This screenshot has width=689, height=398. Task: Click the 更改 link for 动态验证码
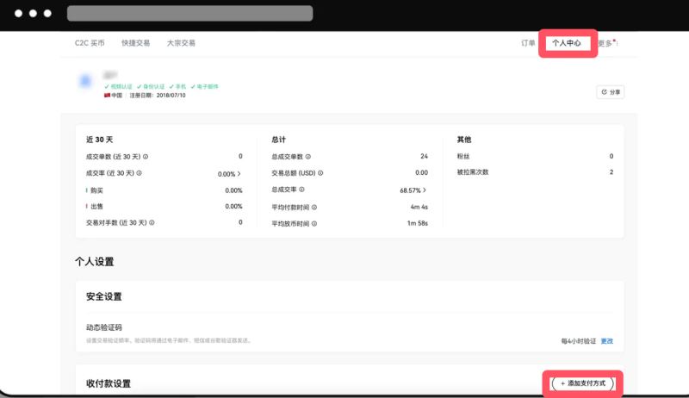607,341
